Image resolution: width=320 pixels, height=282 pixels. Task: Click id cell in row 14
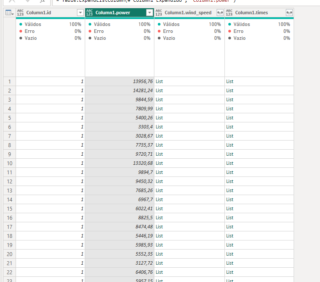point(51,199)
